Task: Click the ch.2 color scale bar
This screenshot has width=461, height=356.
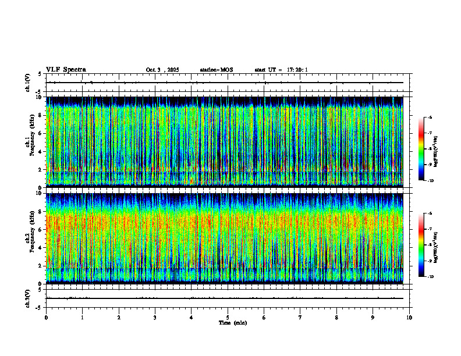Action: pyautogui.click(x=421, y=245)
